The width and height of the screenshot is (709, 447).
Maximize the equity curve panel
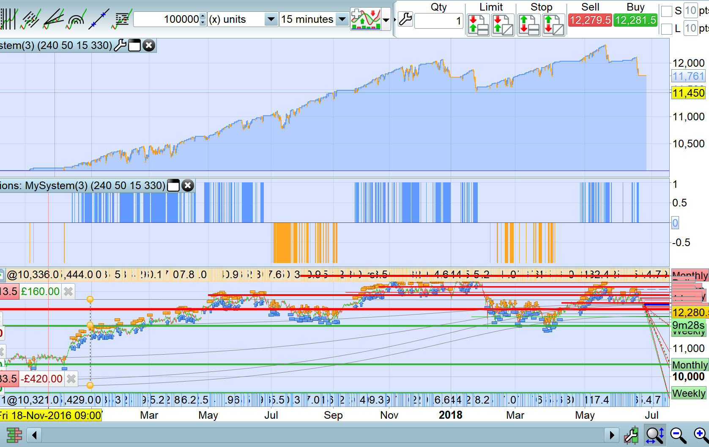pyautogui.click(x=134, y=45)
